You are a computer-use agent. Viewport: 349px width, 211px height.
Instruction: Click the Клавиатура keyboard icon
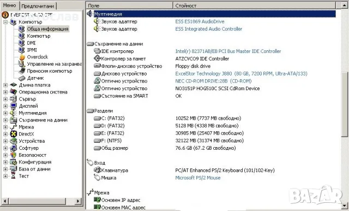(97, 170)
